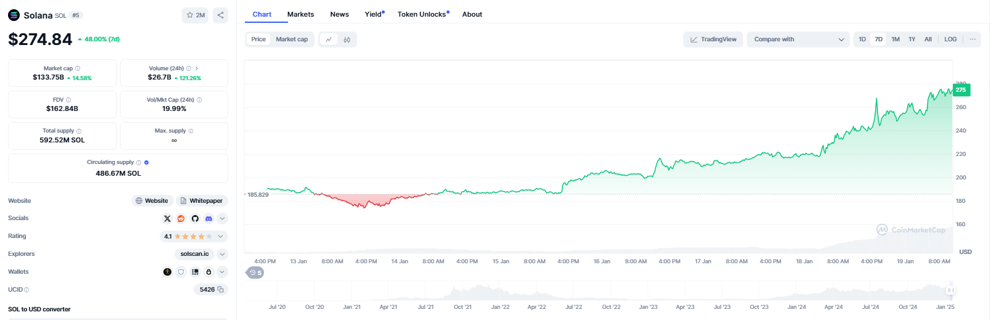Click the $274.84 price text

[40, 39]
